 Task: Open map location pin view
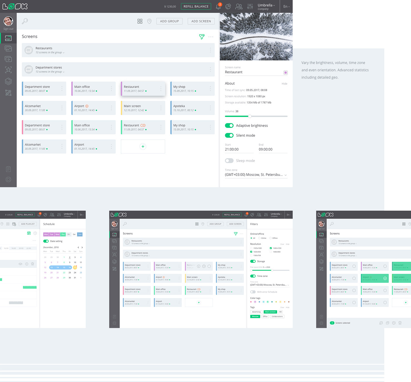point(149,21)
